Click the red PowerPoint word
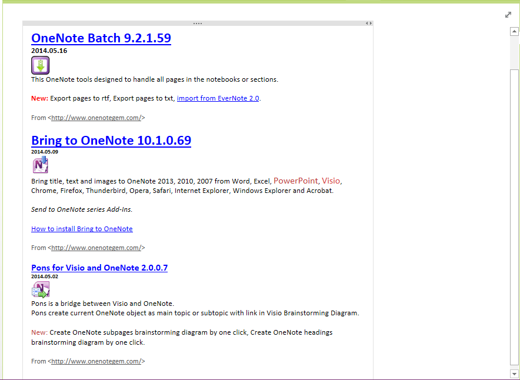520x380 pixels. click(x=295, y=181)
